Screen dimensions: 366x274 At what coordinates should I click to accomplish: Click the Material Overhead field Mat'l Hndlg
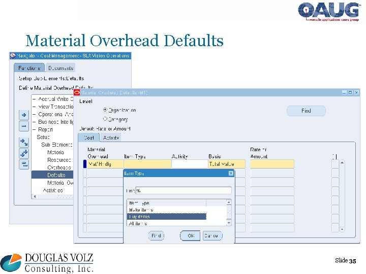[105, 164]
